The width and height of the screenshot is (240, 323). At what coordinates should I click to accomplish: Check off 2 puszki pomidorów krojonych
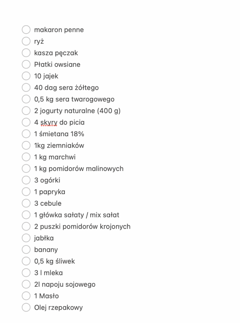(x=26, y=226)
